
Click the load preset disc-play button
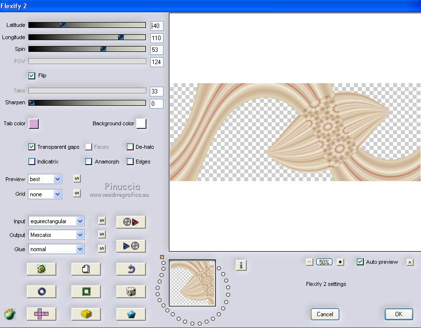(x=131, y=222)
